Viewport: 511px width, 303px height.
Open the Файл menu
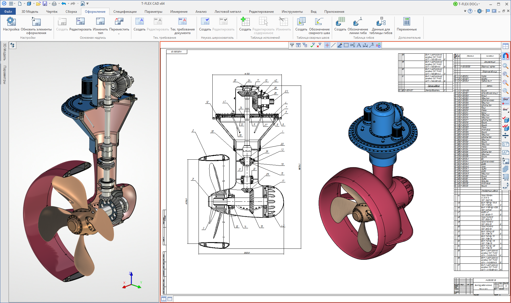(8, 12)
